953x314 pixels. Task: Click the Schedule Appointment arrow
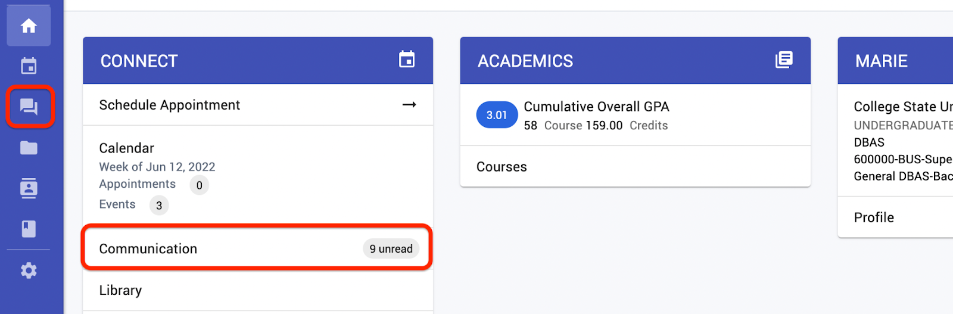coord(409,105)
